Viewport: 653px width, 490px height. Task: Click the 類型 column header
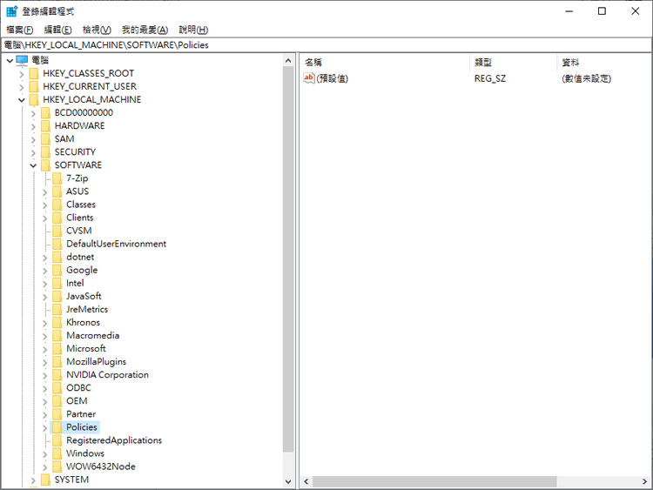pyautogui.click(x=513, y=63)
